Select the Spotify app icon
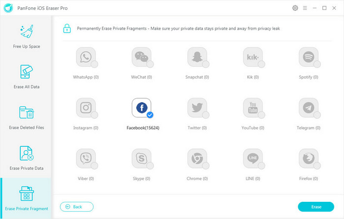This screenshot has width=344, height=219. [x=309, y=57]
